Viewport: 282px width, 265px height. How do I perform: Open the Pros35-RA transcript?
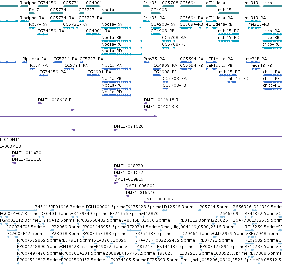coord(147,21)
